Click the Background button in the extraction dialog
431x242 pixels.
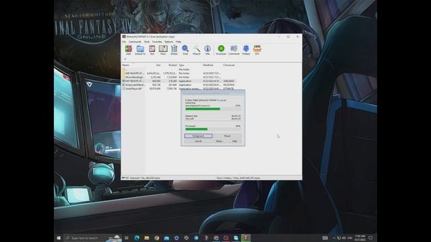(x=198, y=136)
